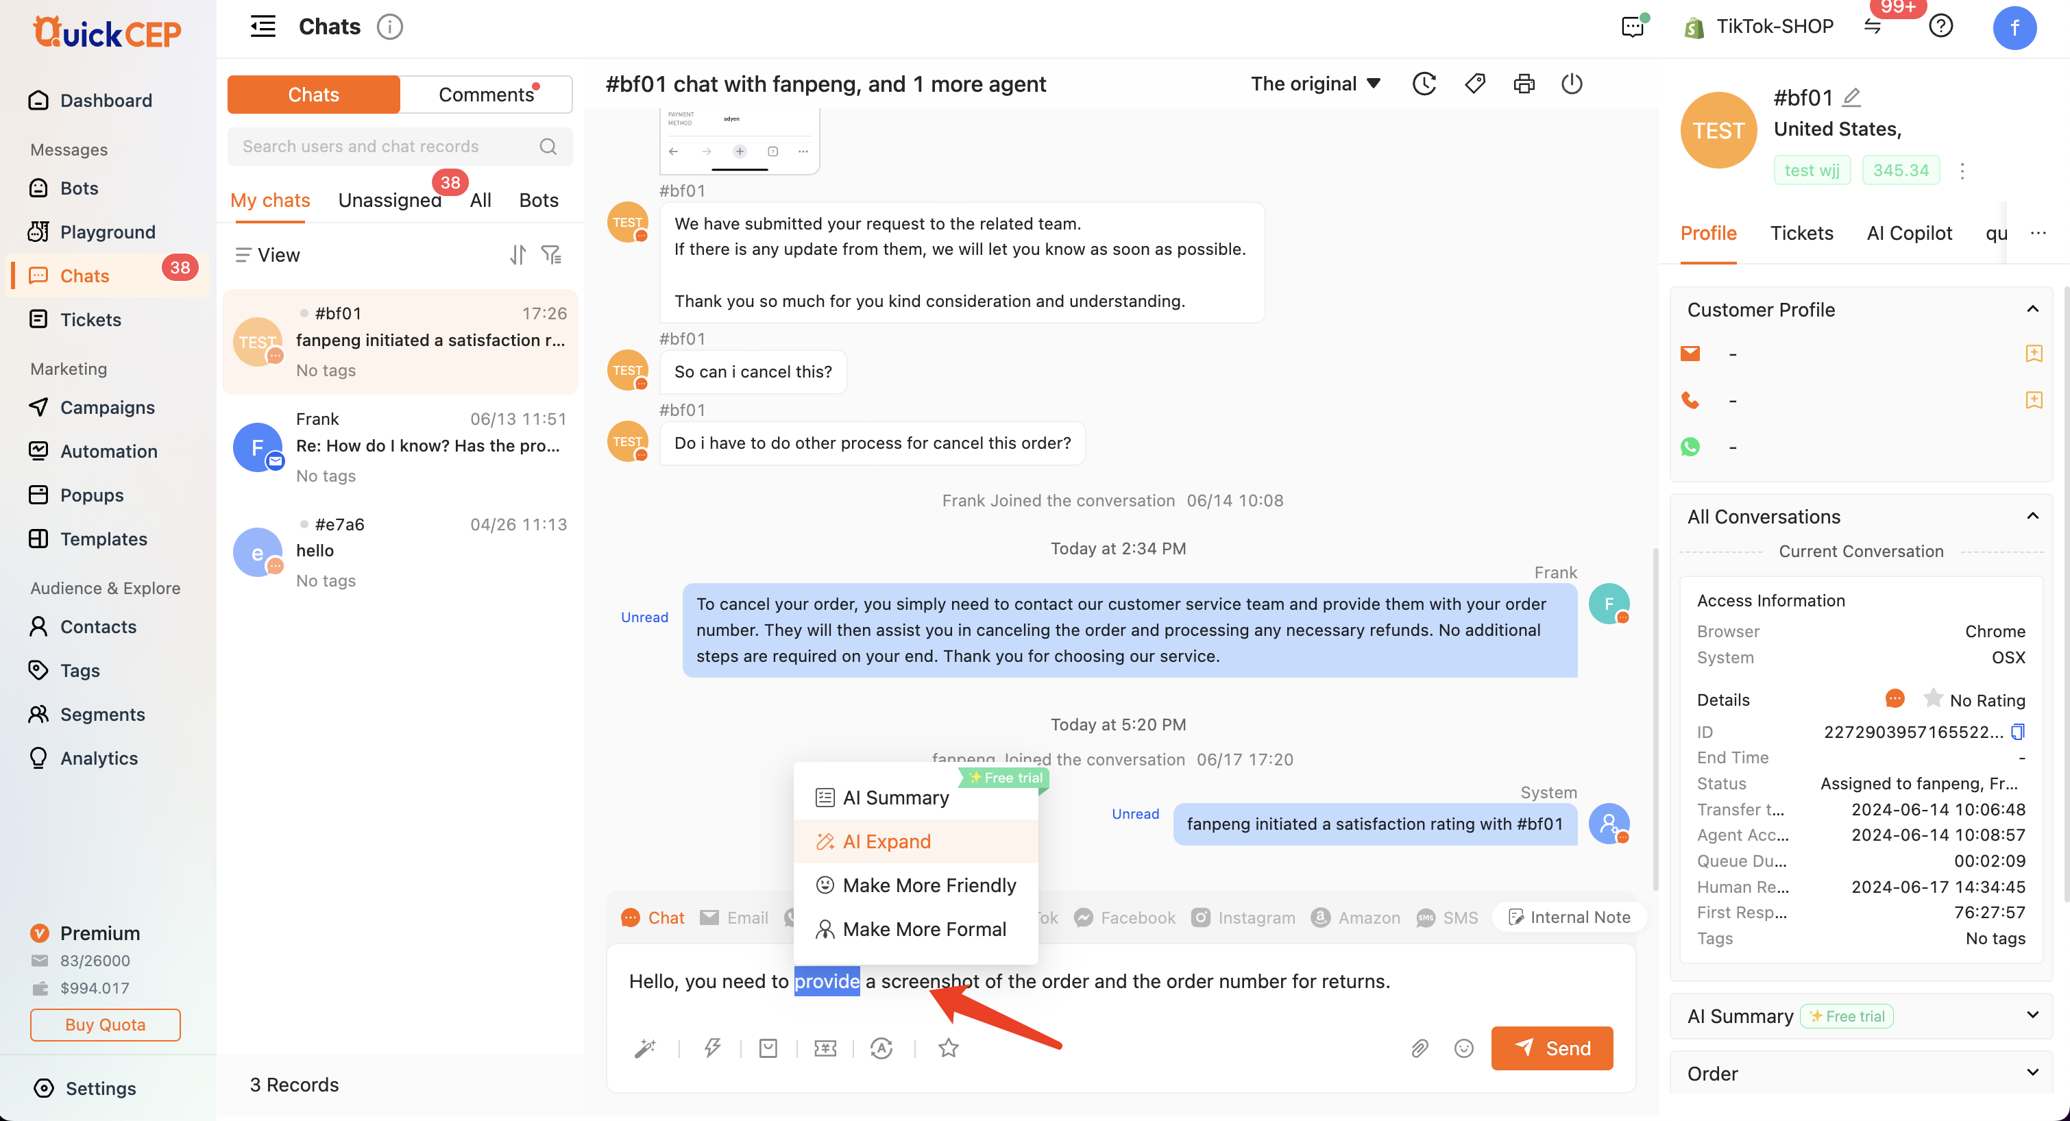This screenshot has width=2070, height=1121.
Task: Select Make More Formal option
Action: [915, 929]
